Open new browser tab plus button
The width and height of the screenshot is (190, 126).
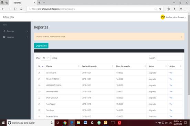(39, 3)
